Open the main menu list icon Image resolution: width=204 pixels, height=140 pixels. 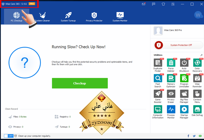(173, 4)
